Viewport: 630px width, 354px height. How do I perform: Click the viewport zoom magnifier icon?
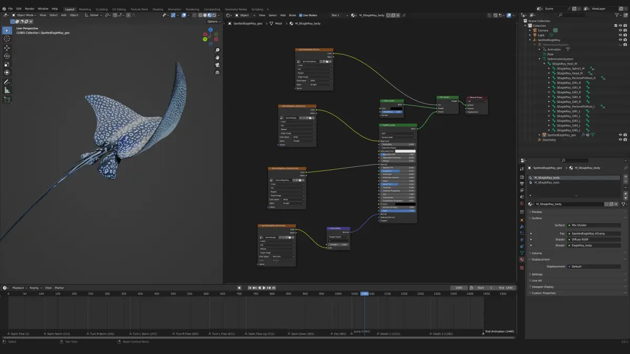pyautogui.click(x=217, y=50)
